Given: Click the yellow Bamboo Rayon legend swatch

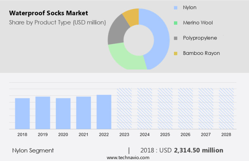Looking at the screenshot, I should click(x=176, y=53).
